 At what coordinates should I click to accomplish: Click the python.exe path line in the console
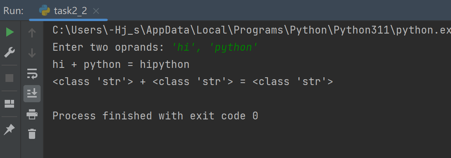(x=250, y=30)
